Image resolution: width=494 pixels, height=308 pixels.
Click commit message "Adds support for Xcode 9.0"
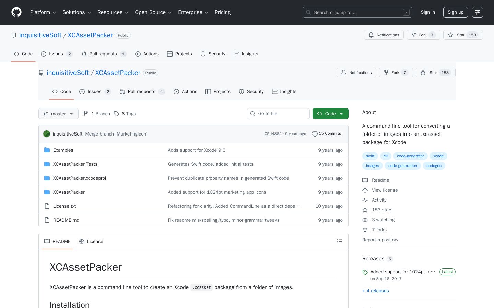197,150
